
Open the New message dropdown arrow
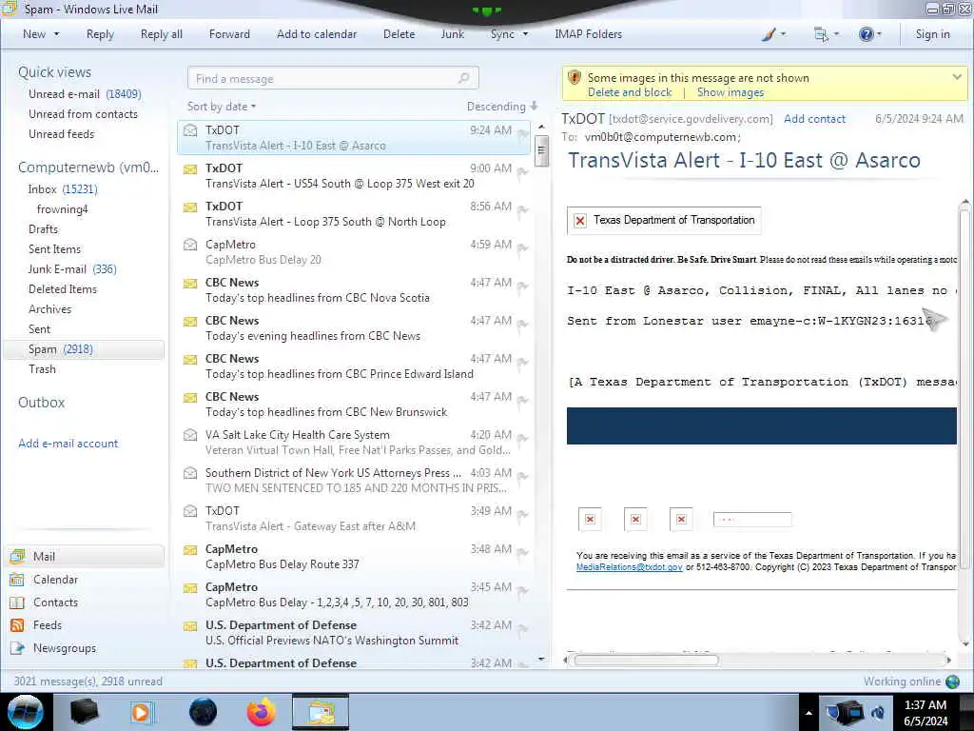click(x=56, y=34)
